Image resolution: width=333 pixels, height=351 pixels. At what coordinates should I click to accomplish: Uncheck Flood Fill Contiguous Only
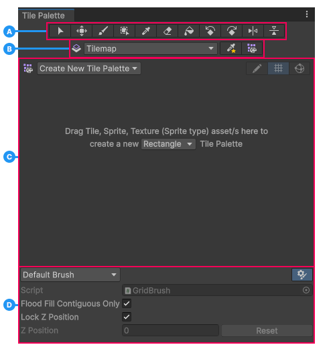[x=127, y=303]
